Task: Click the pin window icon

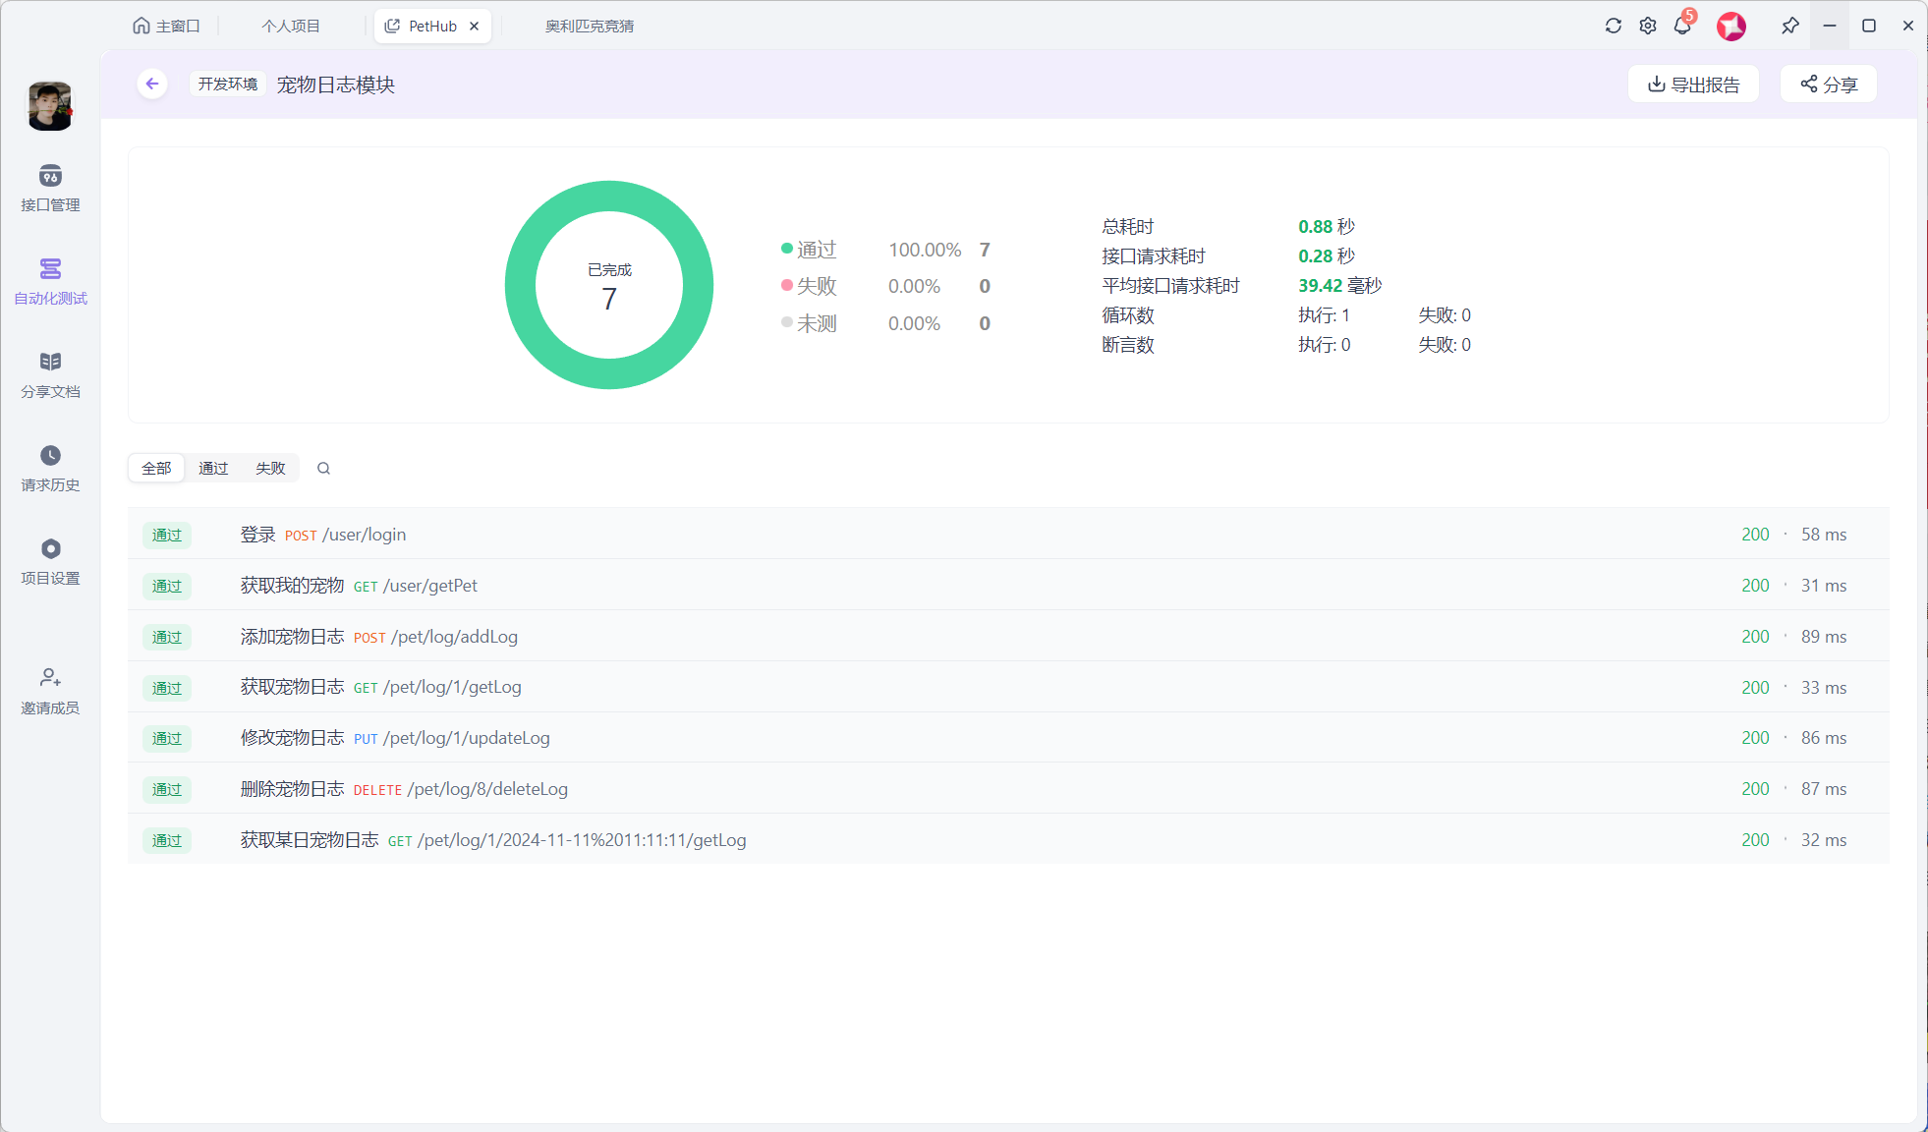Action: coord(1789,26)
